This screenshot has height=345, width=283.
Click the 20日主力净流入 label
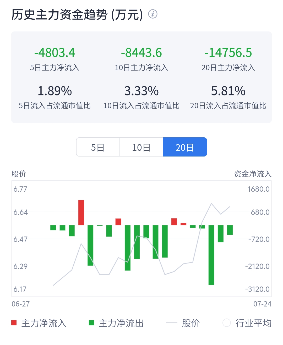228,68
